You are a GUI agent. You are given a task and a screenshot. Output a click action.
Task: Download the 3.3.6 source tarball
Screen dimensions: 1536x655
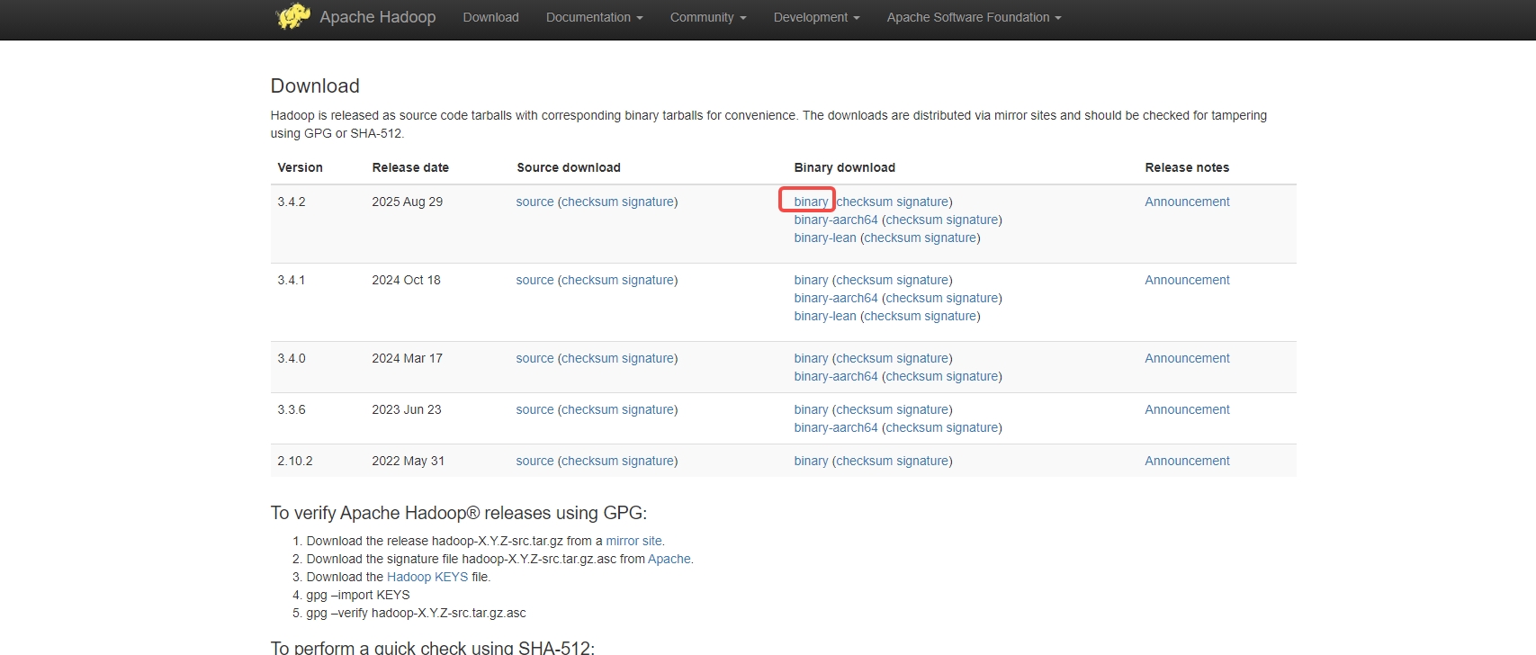tap(534, 409)
